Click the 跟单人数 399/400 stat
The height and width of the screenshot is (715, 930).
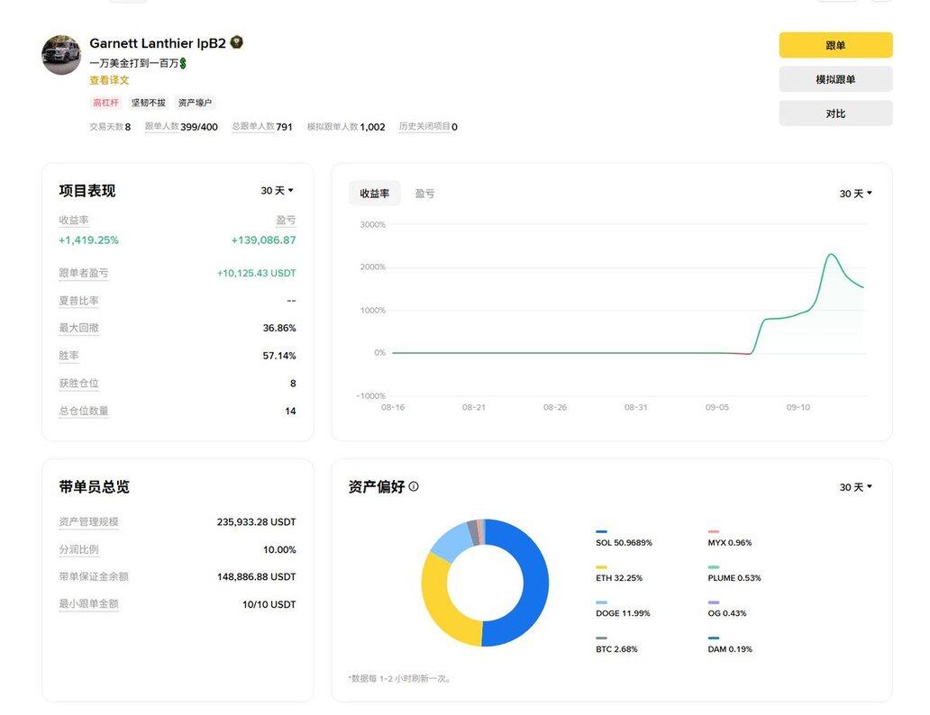pyautogui.click(x=181, y=127)
